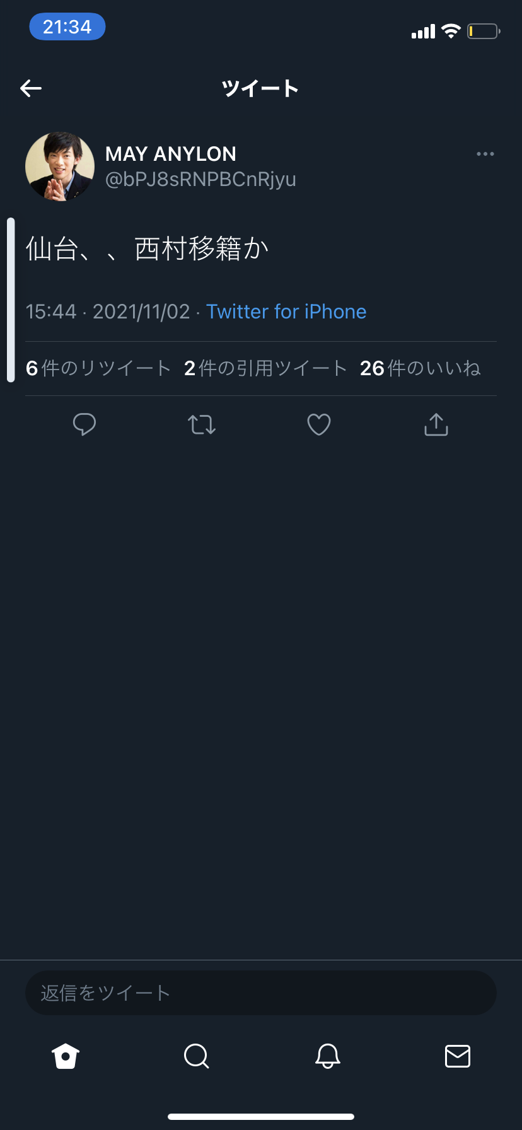522x1130 pixels.
Task: Open the Notifications bell tab
Action: click(x=328, y=1056)
